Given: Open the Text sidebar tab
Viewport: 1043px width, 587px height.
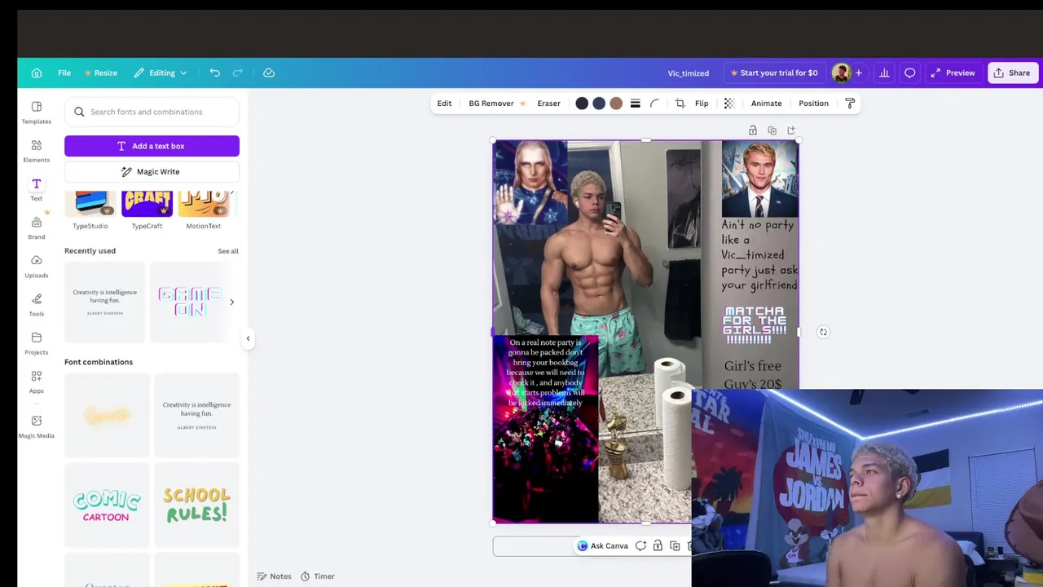Looking at the screenshot, I should point(37,189).
